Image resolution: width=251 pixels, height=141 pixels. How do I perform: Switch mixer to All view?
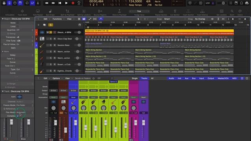152,78
